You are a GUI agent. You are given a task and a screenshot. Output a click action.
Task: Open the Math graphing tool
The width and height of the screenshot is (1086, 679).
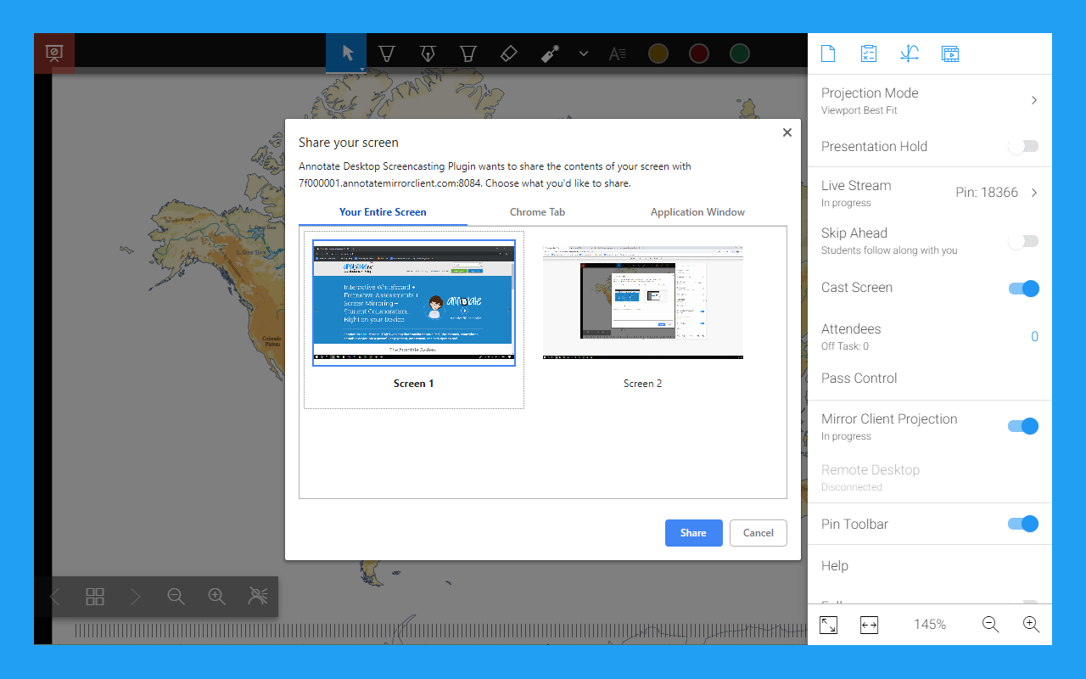909,53
